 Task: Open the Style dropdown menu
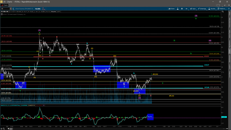tap(193, 9)
